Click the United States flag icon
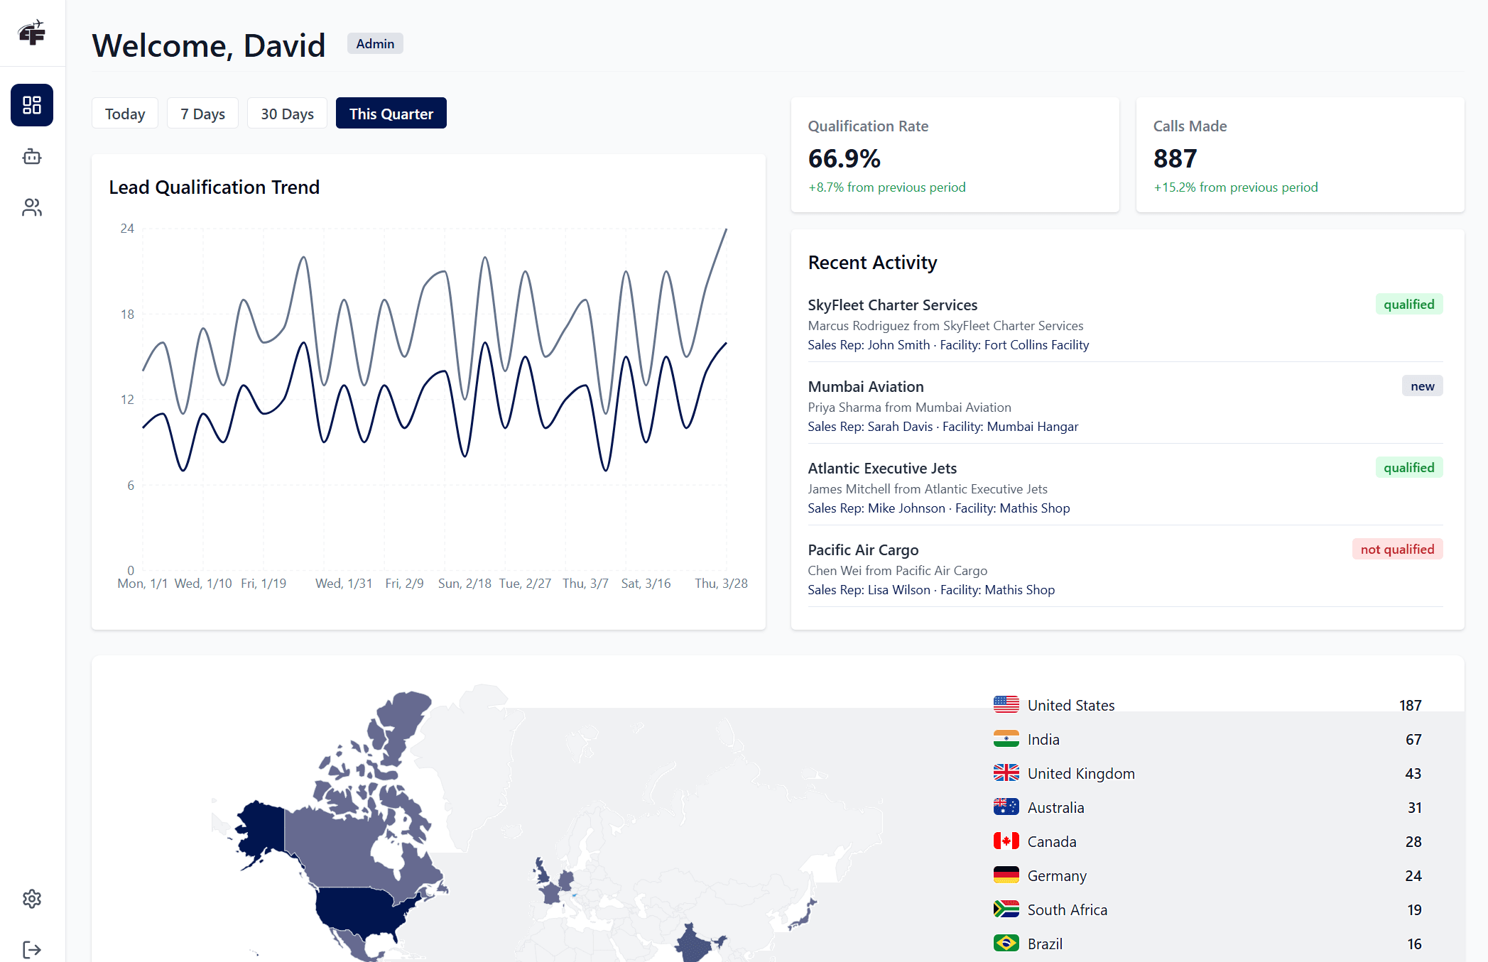The width and height of the screenshot is (1488, 962). [1006, 704]
